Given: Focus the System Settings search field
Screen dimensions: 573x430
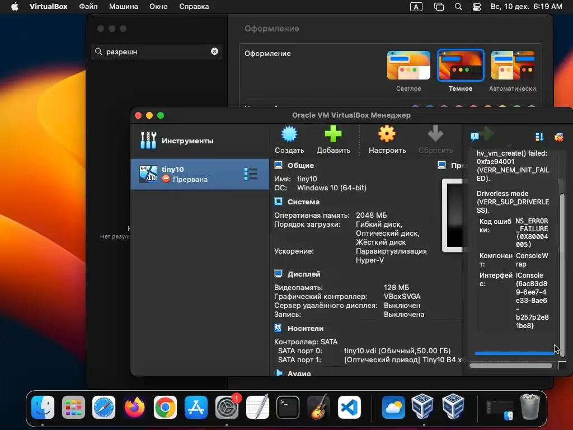Looking at the screenshot, I should (157, 52).
